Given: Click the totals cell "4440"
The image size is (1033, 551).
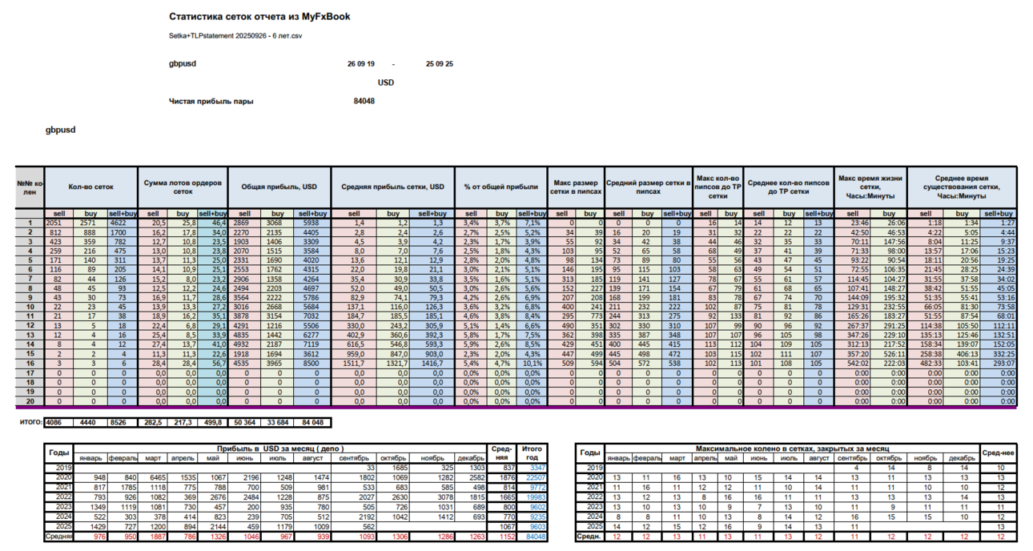Looking at the screenshot, I should point(90,421).
